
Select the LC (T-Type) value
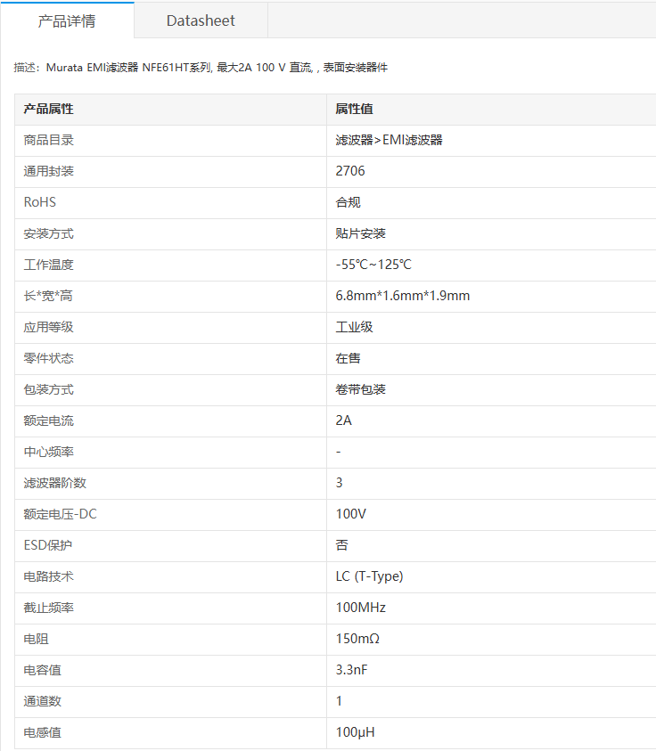coord(370,576)
